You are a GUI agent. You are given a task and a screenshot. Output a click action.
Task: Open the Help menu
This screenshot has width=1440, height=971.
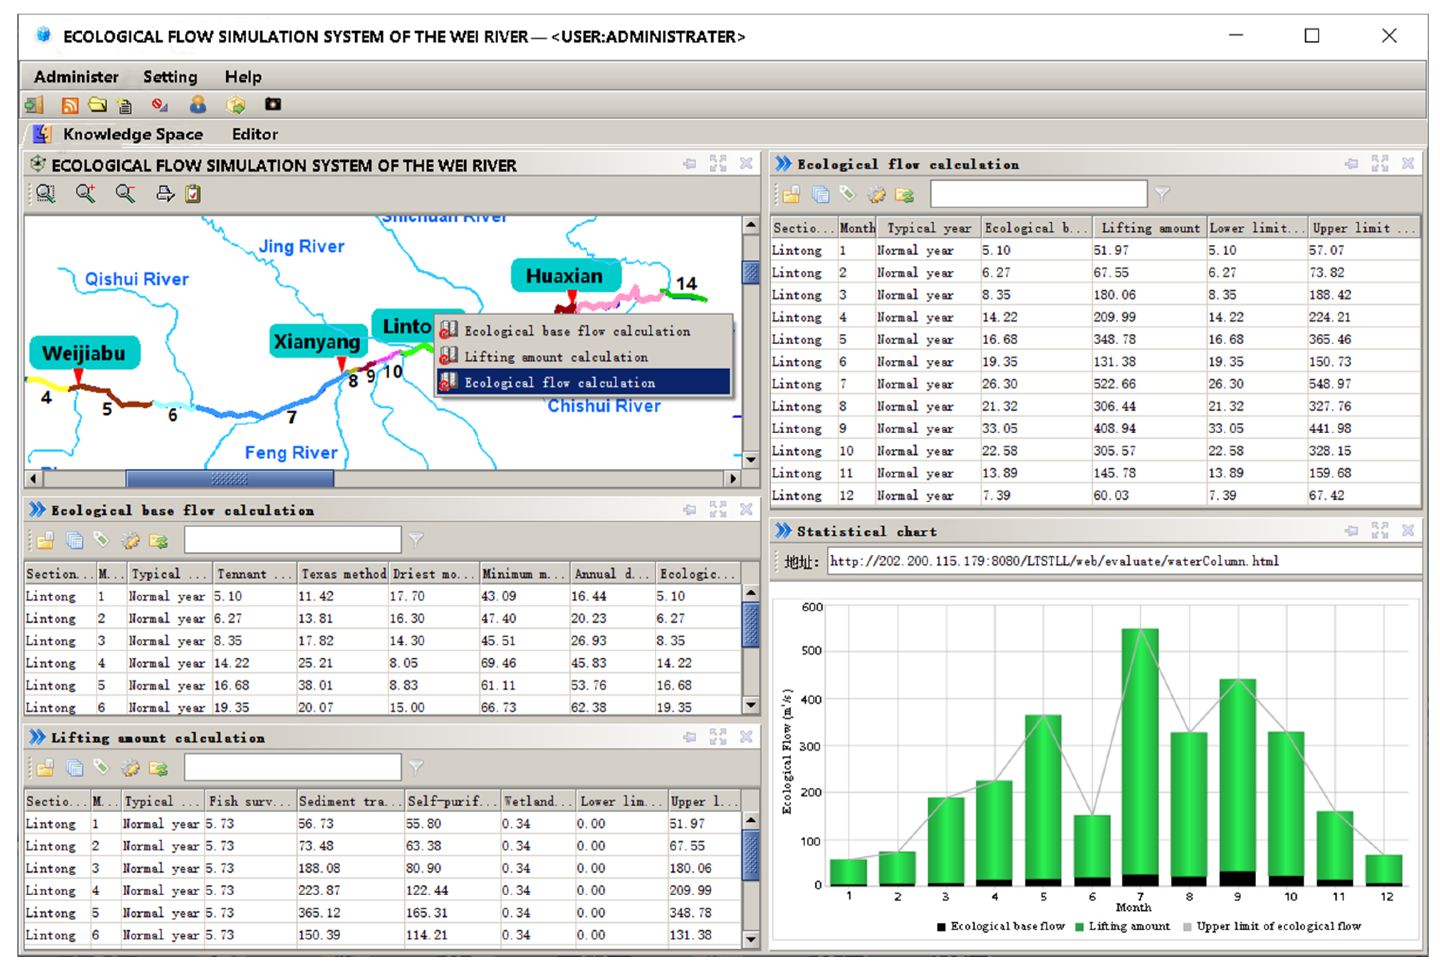point(243,77)
